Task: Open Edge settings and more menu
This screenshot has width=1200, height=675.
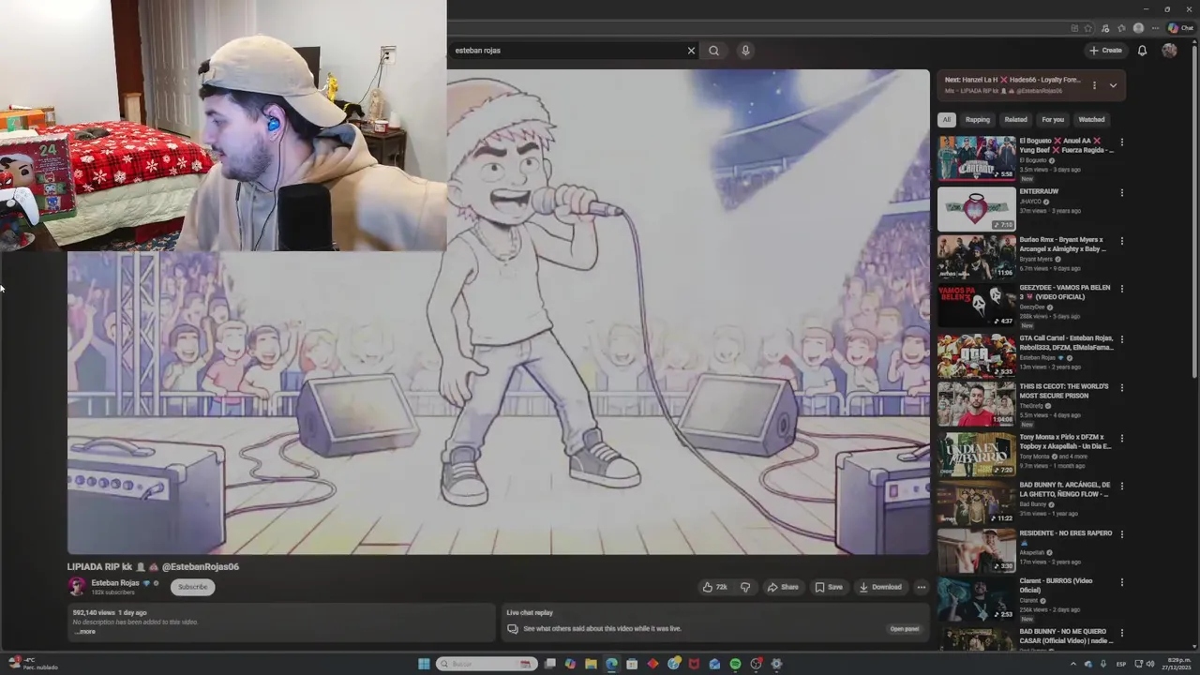Action: click(x=1154, y=28)
